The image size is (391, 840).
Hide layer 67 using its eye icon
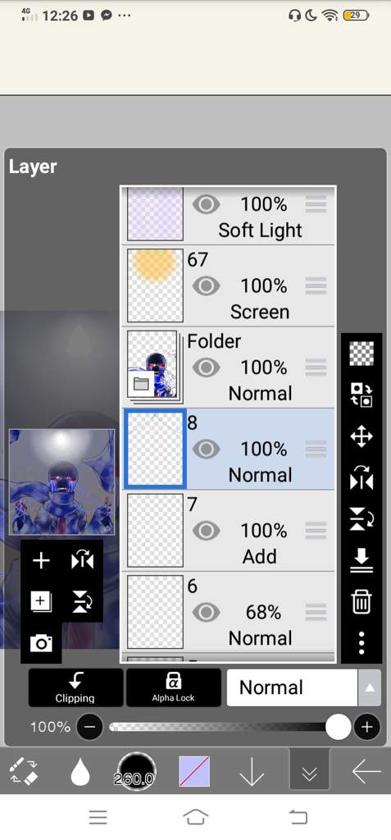point(207,286)
